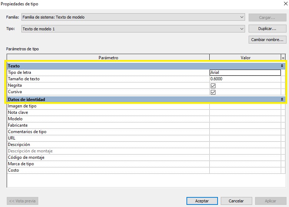Click the Cancelar button
The height and width of the screenshot is (207, 289).
tap(236, 201)
